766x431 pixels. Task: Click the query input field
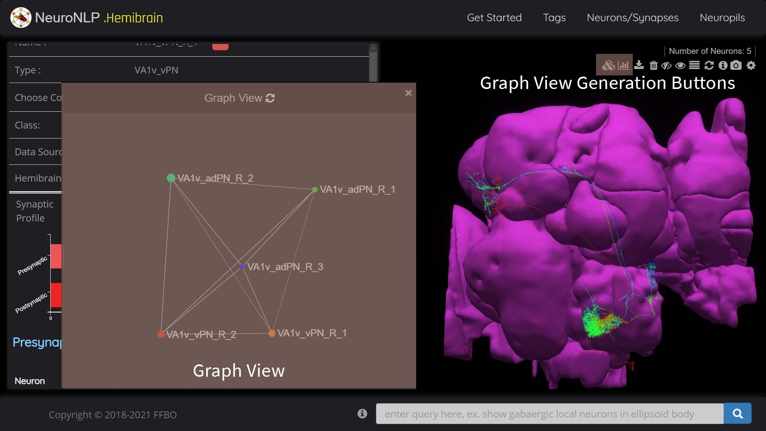click(549, 414)
